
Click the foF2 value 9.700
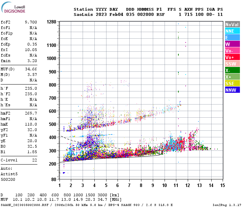pos(31,22)
